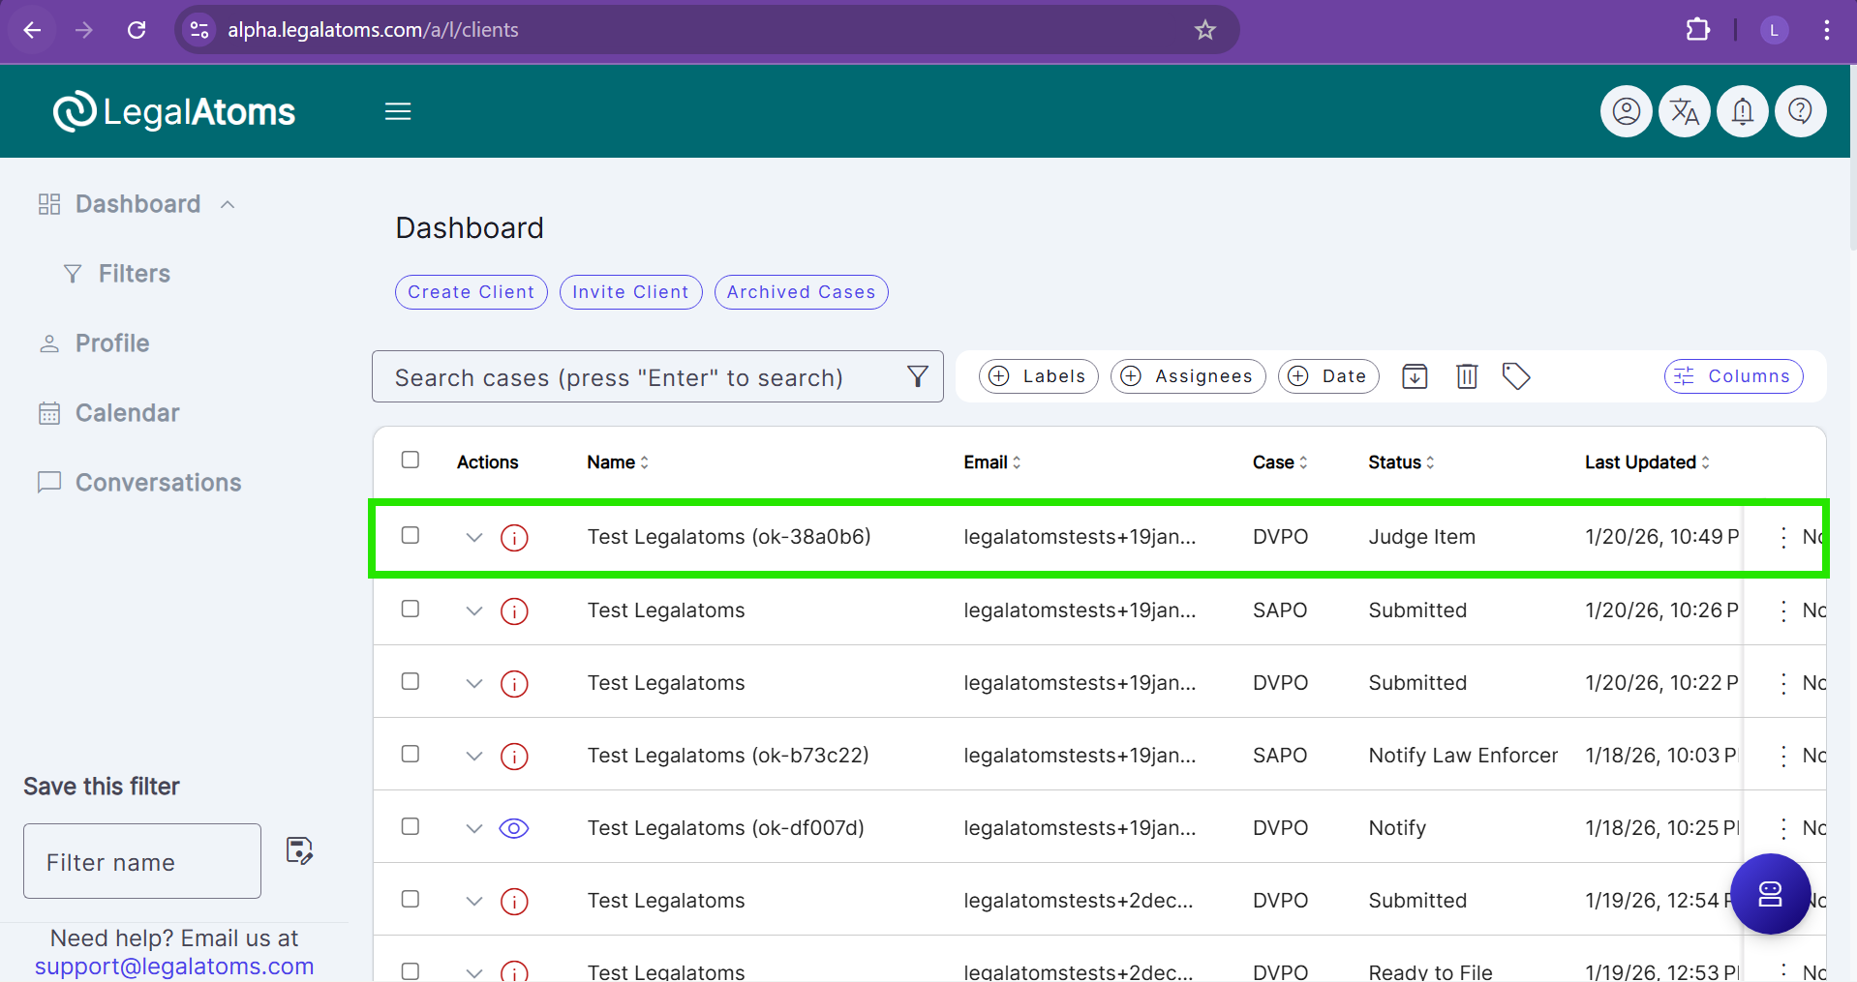Expand the Test Legalatoms (ok-38a0b6) row chevron
This screenshot has width=1857, height=982.
[473, 537]
